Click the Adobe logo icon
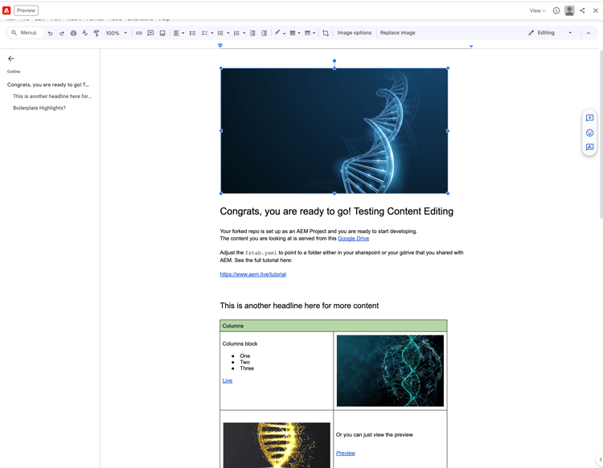 click(x=6, y=10)
